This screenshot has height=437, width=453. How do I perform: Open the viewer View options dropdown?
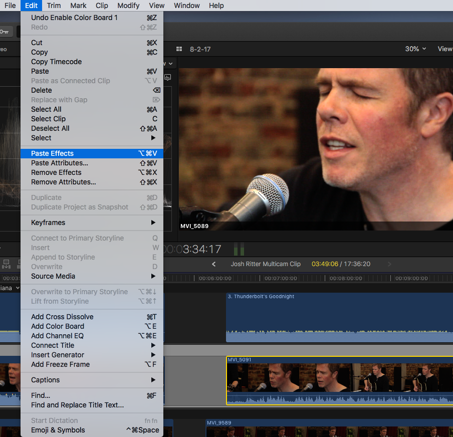[444, 49]
